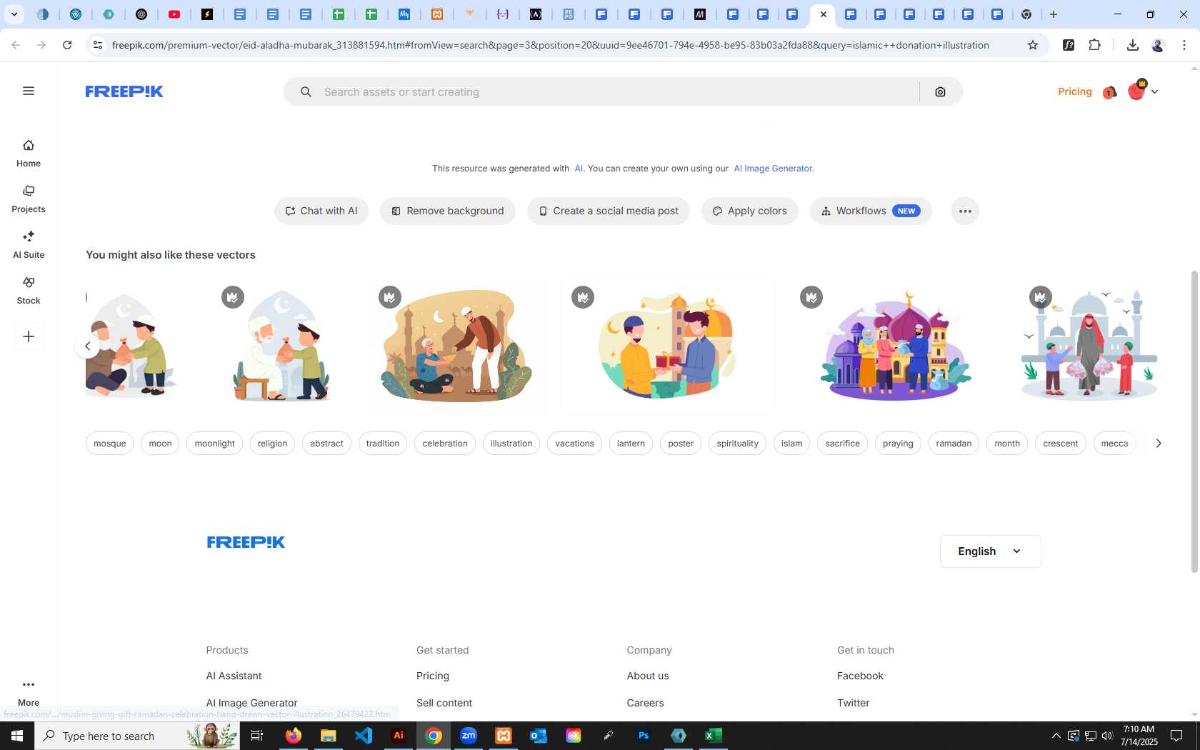Open a new Chrome tab
This screenshot has height=750, width=1200.
point(1054,14)
